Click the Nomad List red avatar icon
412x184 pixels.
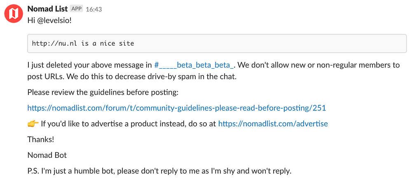(13, 14)
